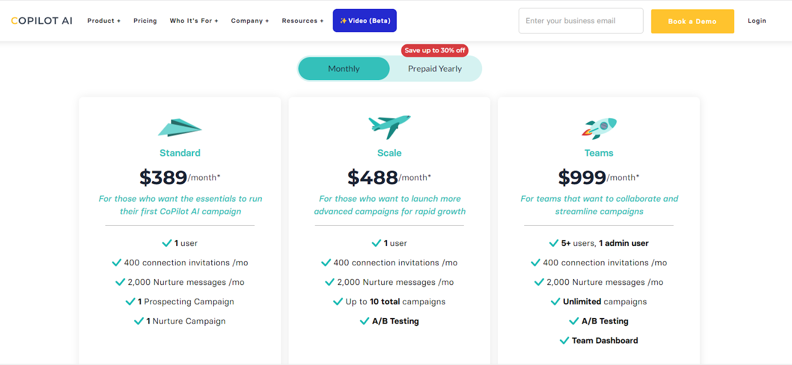The image size is (792, 365).
Task: Go to the Pricing page
Action: pos(145,21)
